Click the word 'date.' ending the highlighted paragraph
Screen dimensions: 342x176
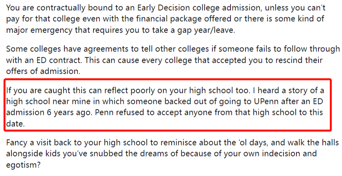click(15, 124)
